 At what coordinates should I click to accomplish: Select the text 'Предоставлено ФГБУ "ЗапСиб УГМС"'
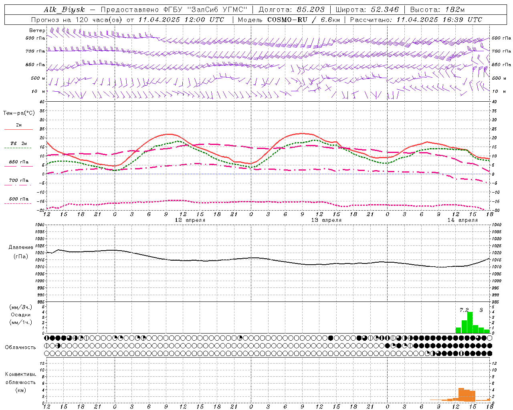(x=174, y=10)
